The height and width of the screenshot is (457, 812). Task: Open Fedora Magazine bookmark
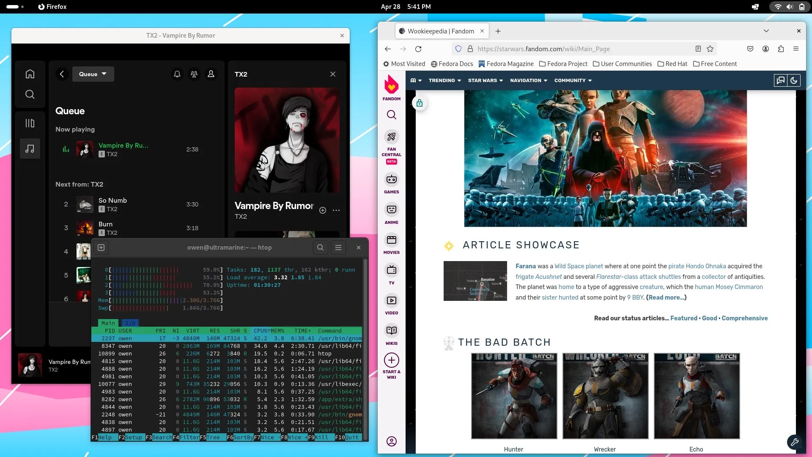click(x=506, y=64)
